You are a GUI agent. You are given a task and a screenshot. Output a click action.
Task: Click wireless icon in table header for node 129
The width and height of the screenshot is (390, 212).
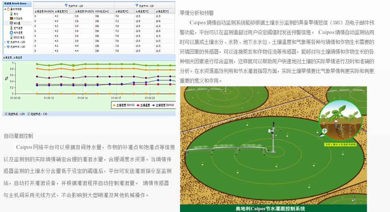coord(66,5)
